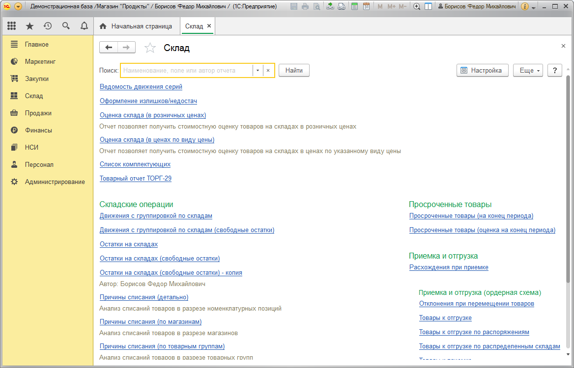Clear the search field with x button
The width and height of the screenshot is (574, 368).
pyautogui.click(x=268, y=71)
